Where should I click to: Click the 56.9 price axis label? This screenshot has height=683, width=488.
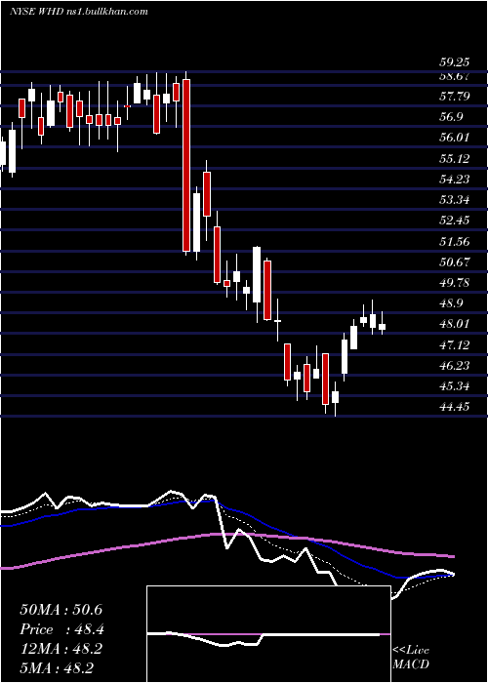click(x=451, y=117)
